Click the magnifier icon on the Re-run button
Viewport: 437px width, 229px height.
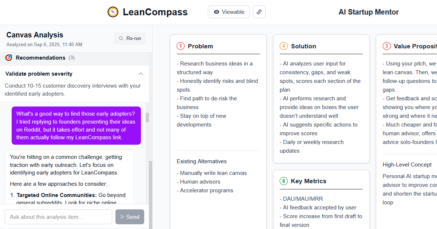(121, 38)
